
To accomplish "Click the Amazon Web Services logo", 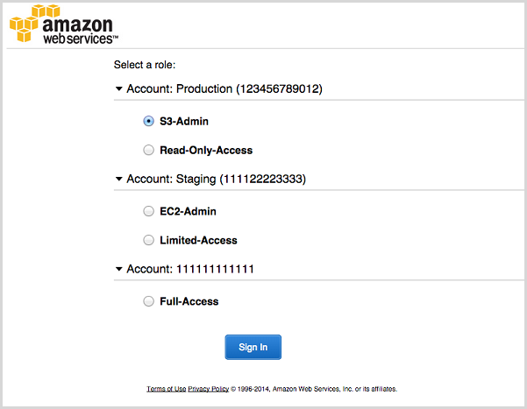I will pos(64,25).
